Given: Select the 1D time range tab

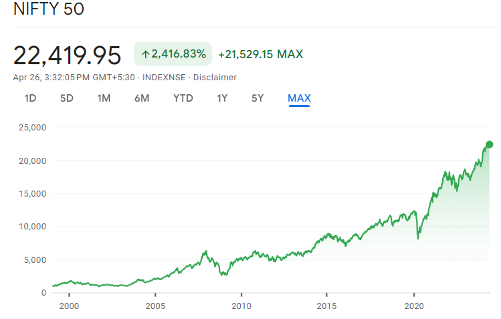Looking at the screenshot, I should point(30,98).
